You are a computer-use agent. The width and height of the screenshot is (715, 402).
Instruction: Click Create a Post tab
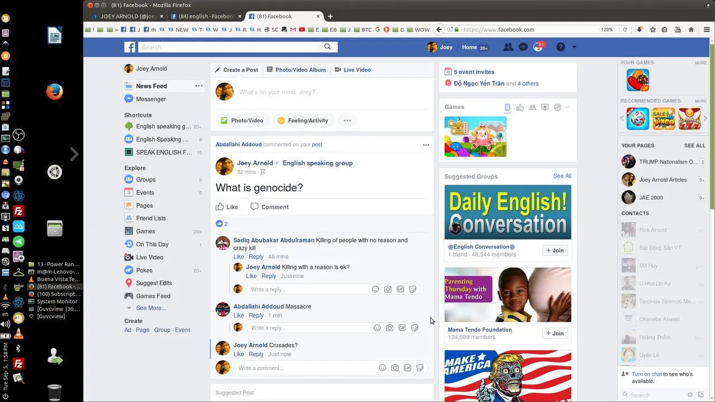click(x=236, y=70)
